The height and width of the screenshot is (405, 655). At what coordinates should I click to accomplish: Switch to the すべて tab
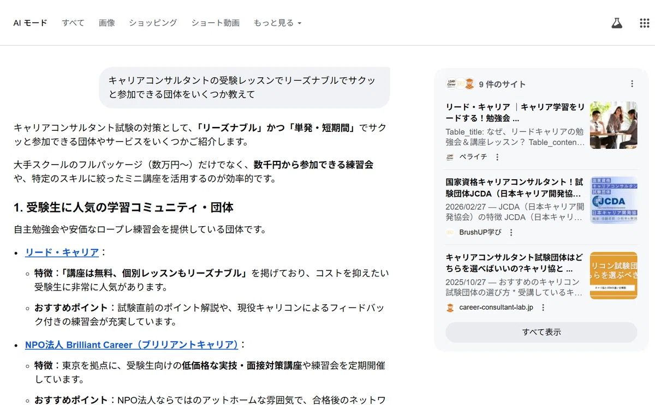pos(73,23)
